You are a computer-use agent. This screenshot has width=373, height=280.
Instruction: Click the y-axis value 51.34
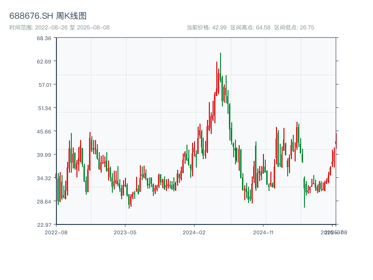45,108
